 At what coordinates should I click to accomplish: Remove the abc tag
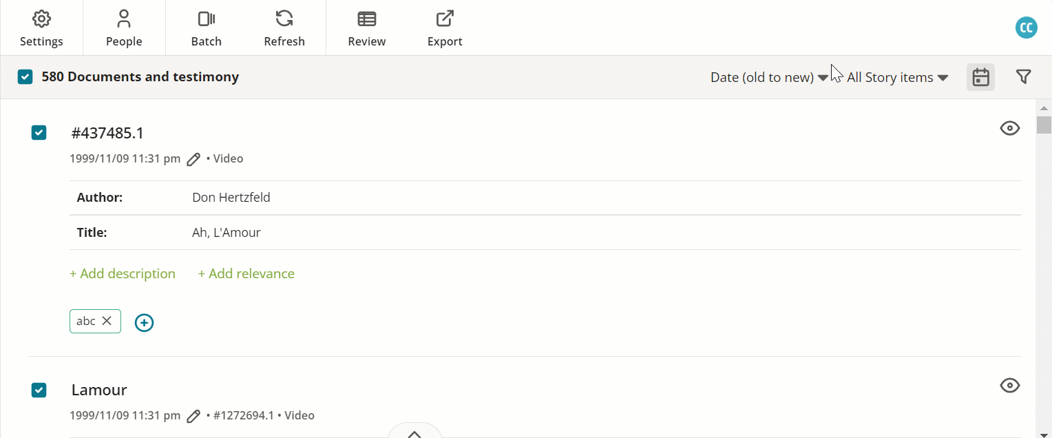click(x=107, y=321)
